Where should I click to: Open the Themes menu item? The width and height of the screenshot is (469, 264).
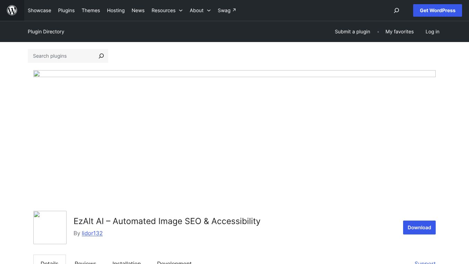click(91, 10)
